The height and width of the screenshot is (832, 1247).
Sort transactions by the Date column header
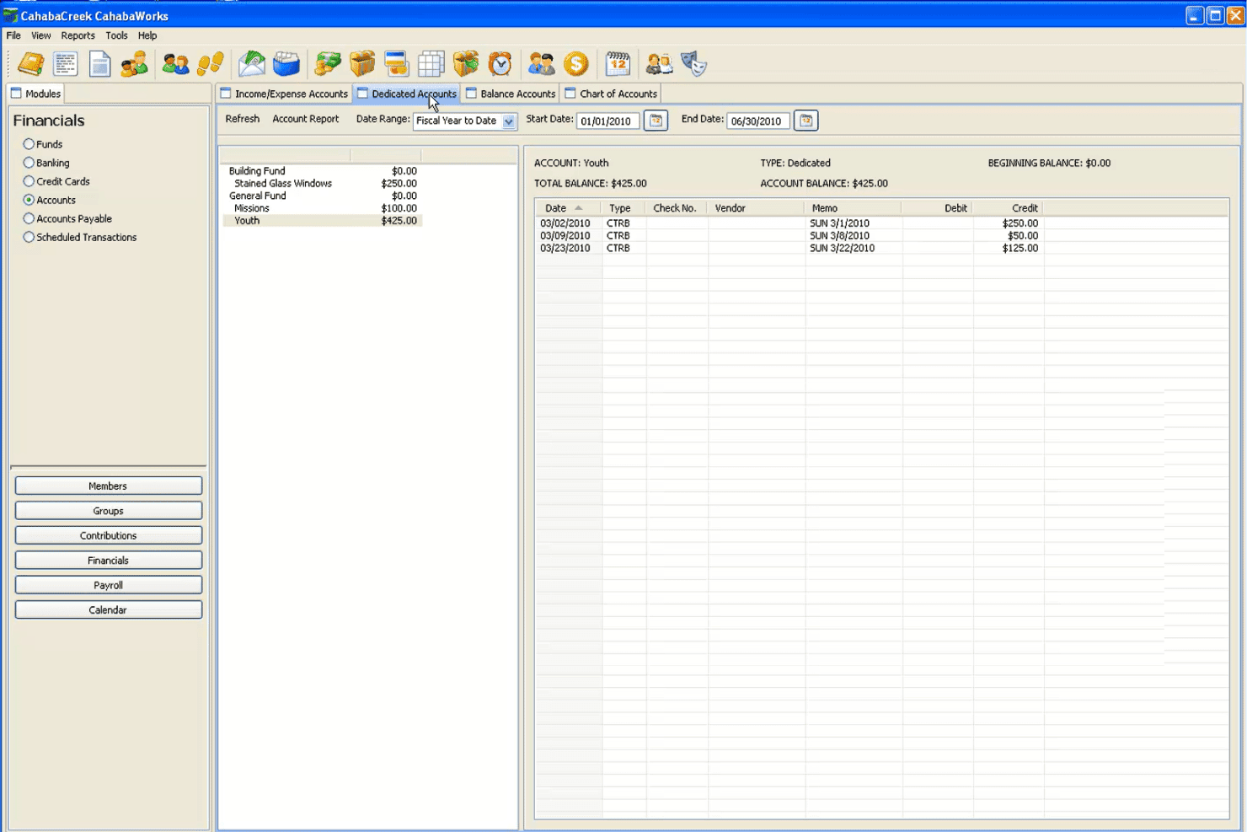coord(569,208)
